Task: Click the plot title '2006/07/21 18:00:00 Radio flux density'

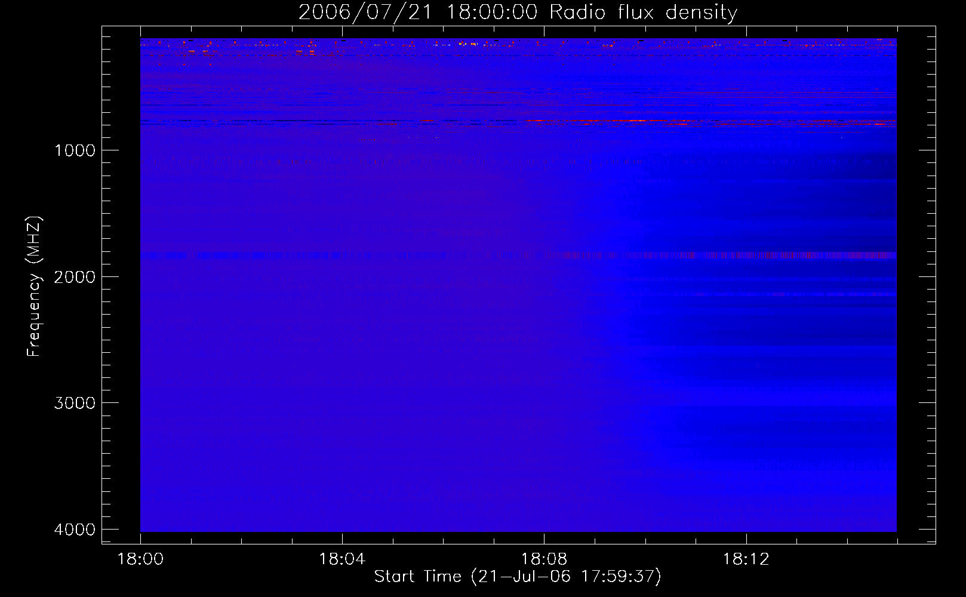Action: [518, 13]
